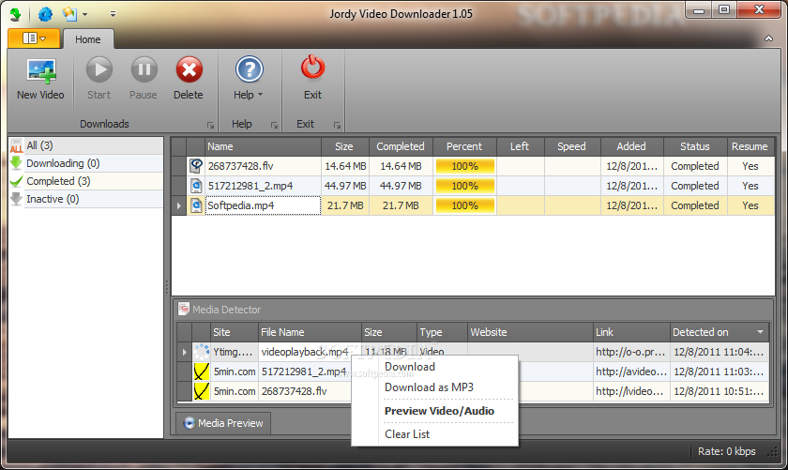Screen dimensions: 788x470
Task: Select the All (3) filter
Action: pos(86,145)
